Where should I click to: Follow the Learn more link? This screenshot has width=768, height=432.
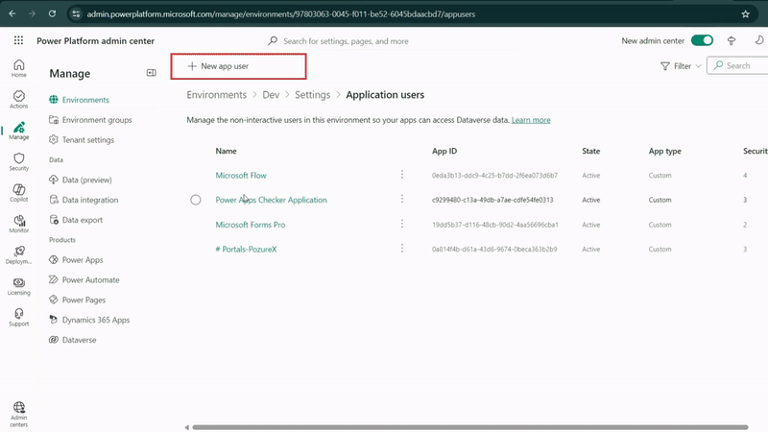pos(531,120)
